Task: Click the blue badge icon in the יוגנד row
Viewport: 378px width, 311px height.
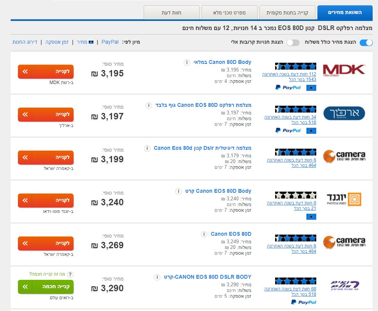Action: coord(311,217)
